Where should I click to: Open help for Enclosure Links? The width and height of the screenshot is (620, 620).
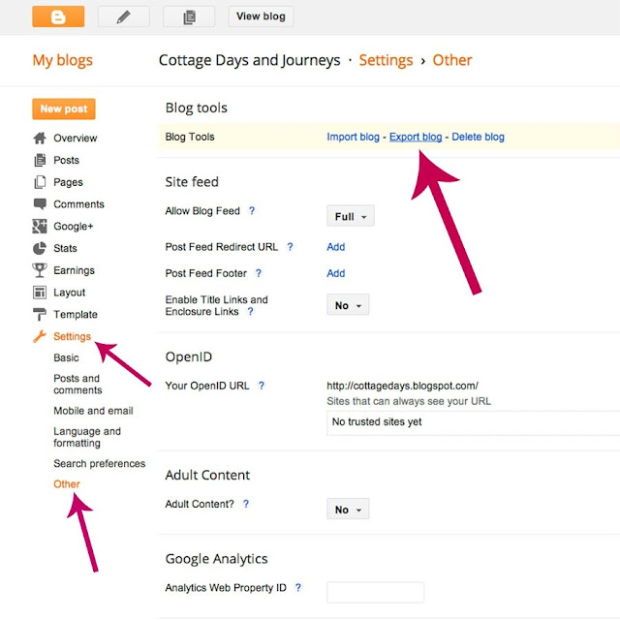[250, 312]
